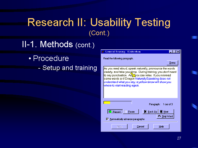Click the Record button with green dot
The height and width of the screenshot is (148, 198).
[115, 112]
